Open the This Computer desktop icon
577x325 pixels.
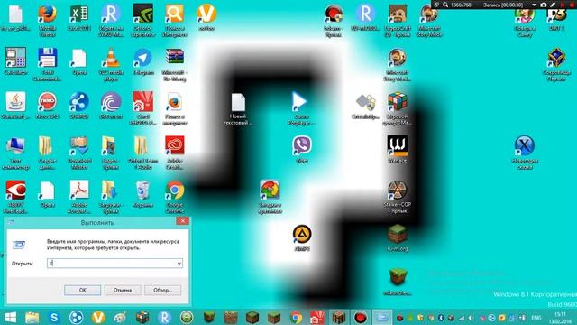point(15,146)
